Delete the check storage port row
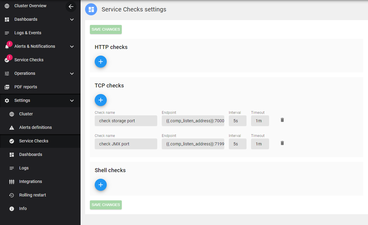 [x=282, y=120]
